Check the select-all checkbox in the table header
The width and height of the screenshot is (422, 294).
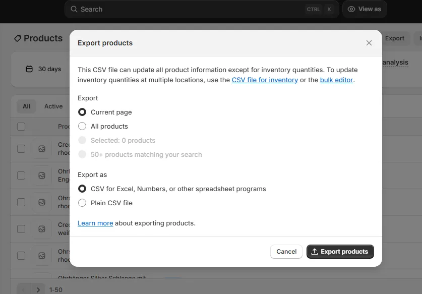pos(21,127)
